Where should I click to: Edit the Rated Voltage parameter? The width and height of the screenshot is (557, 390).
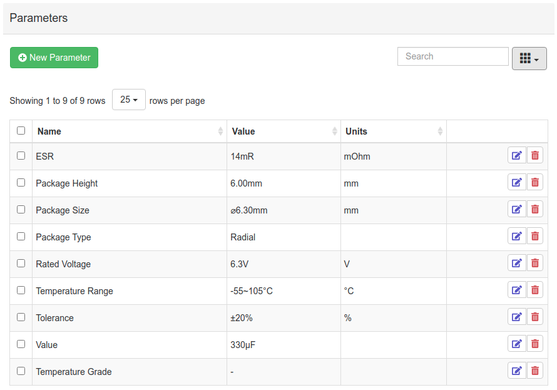coord(516,264)
